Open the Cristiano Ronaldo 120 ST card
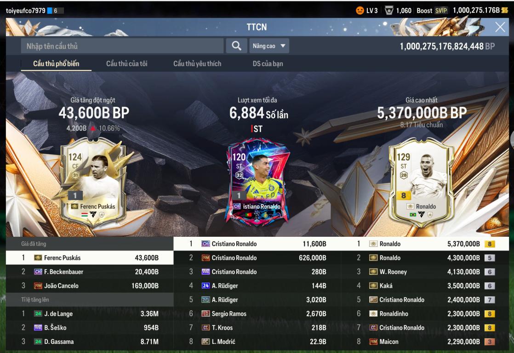 click(257, 182)
